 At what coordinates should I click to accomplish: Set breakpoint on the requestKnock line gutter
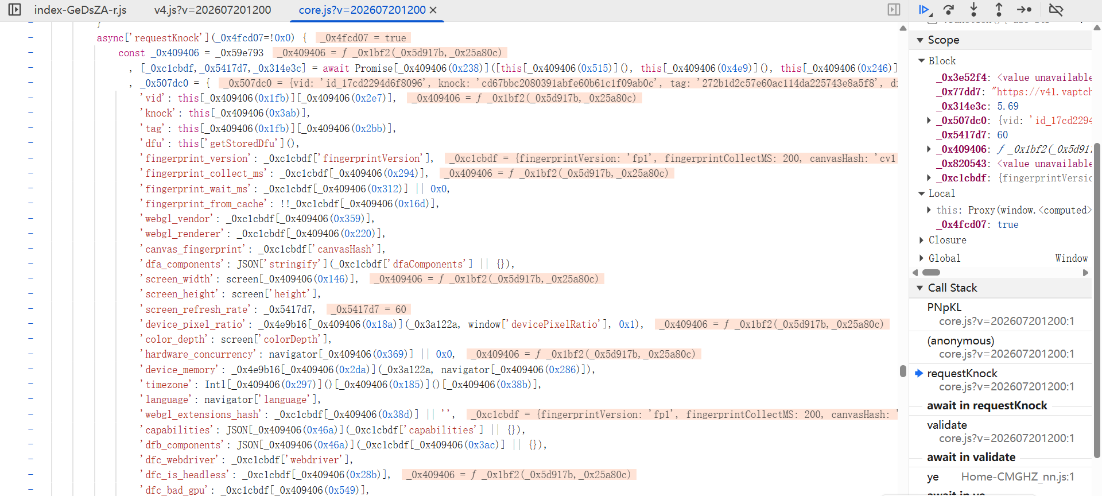pos(30,37)
